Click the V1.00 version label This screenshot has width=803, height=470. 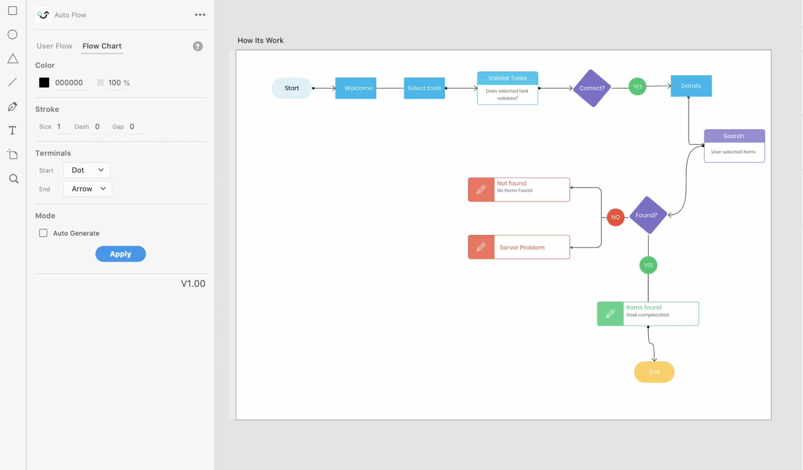click(x=193, y=284)
